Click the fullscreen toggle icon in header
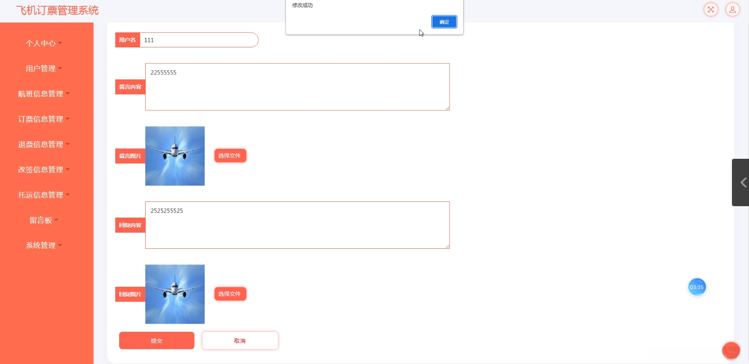Screen dimensions: 749x364 click(x=711, y=9)
